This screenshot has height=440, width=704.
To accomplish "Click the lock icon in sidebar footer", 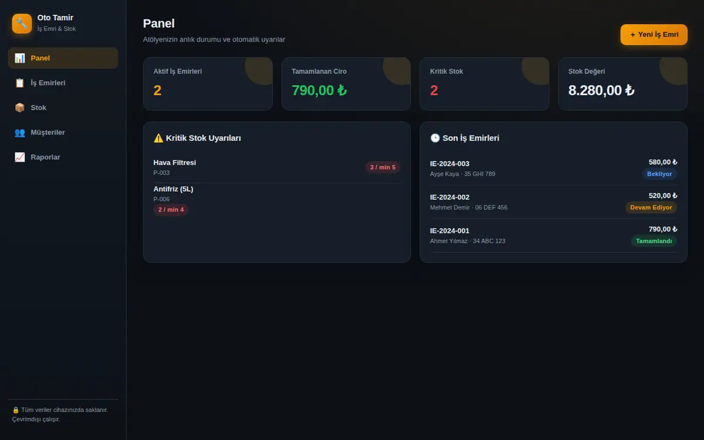I will point(15,410).
